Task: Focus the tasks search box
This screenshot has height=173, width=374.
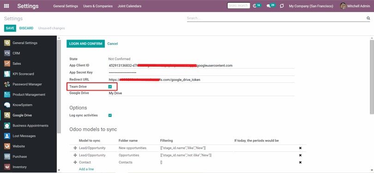Action: pyautogui.click(x=239, y=6)
